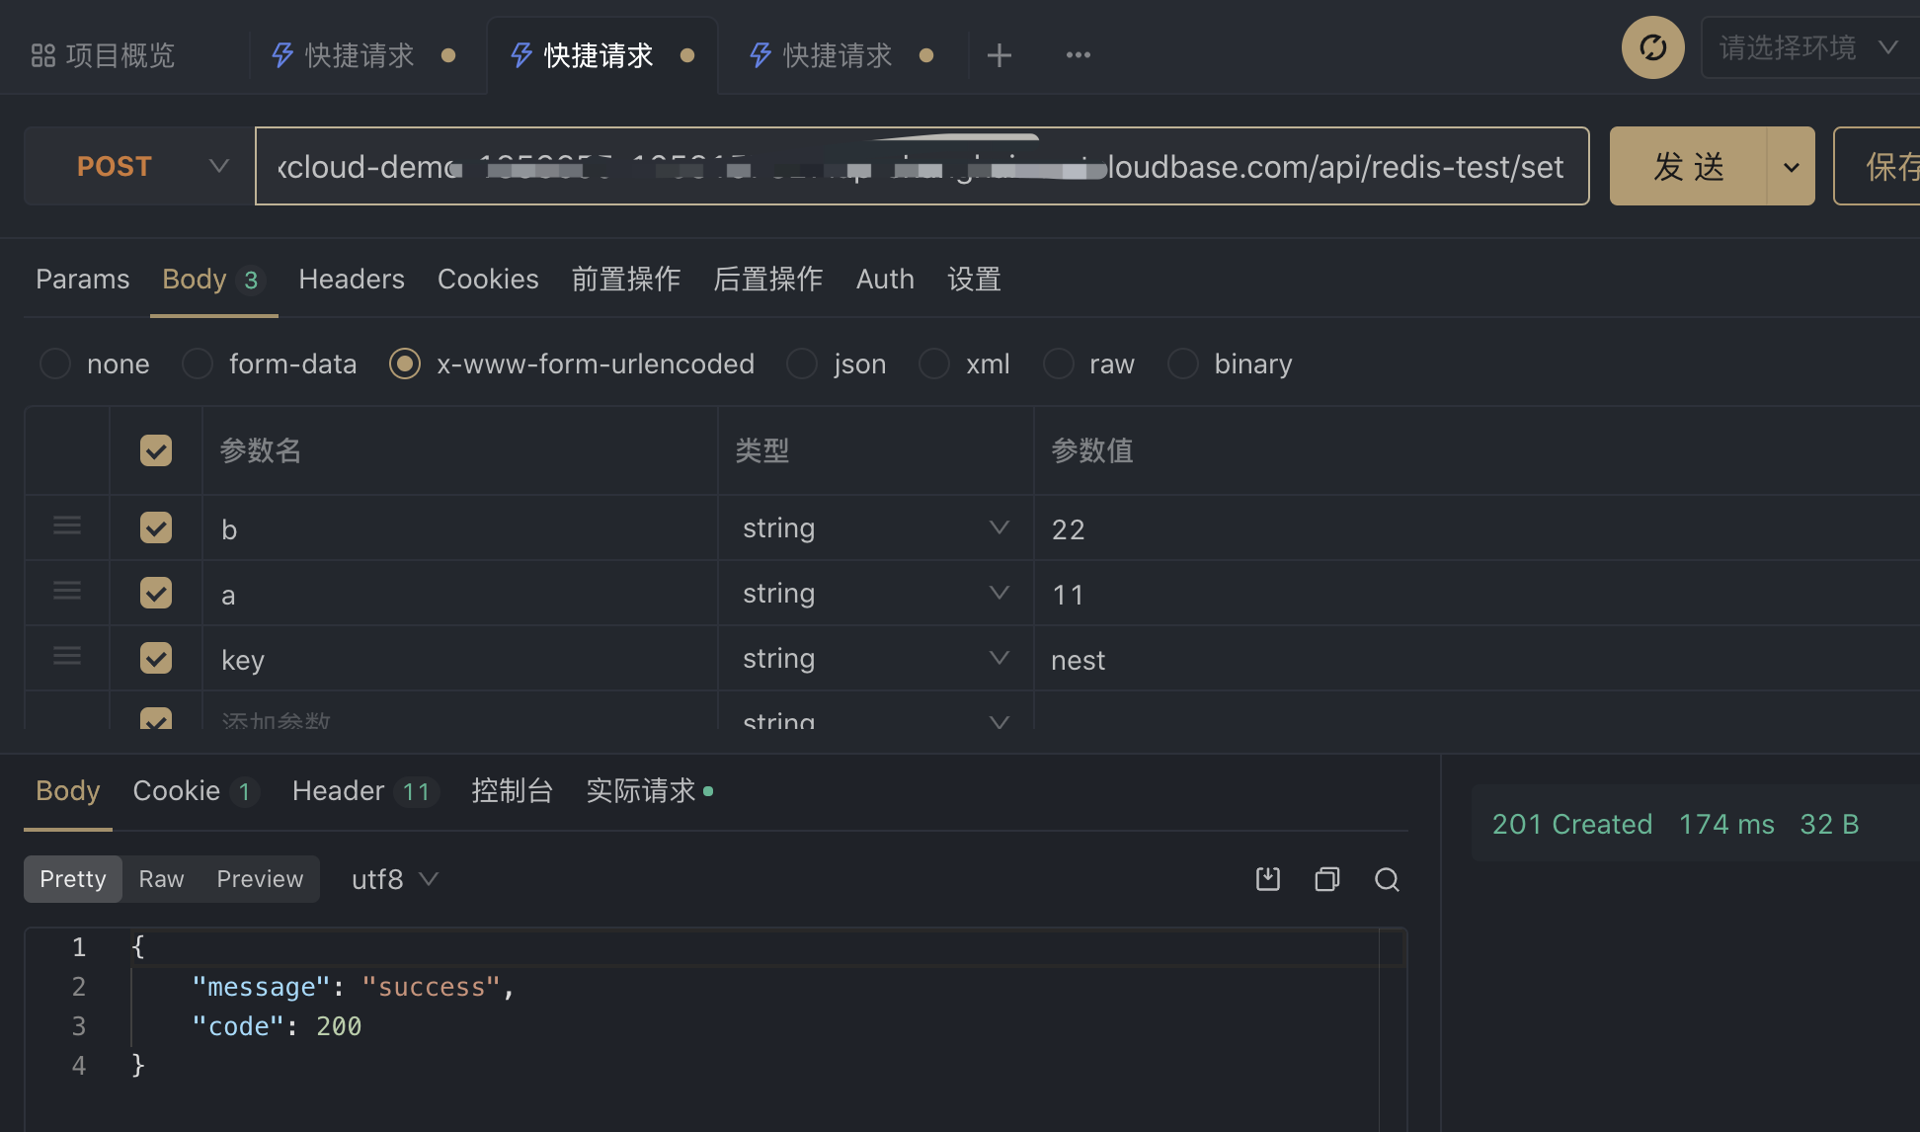The width and height of the screenshot is (1920, 1132).
Task: Switch response view to Preview
Action: coord(260,879)
